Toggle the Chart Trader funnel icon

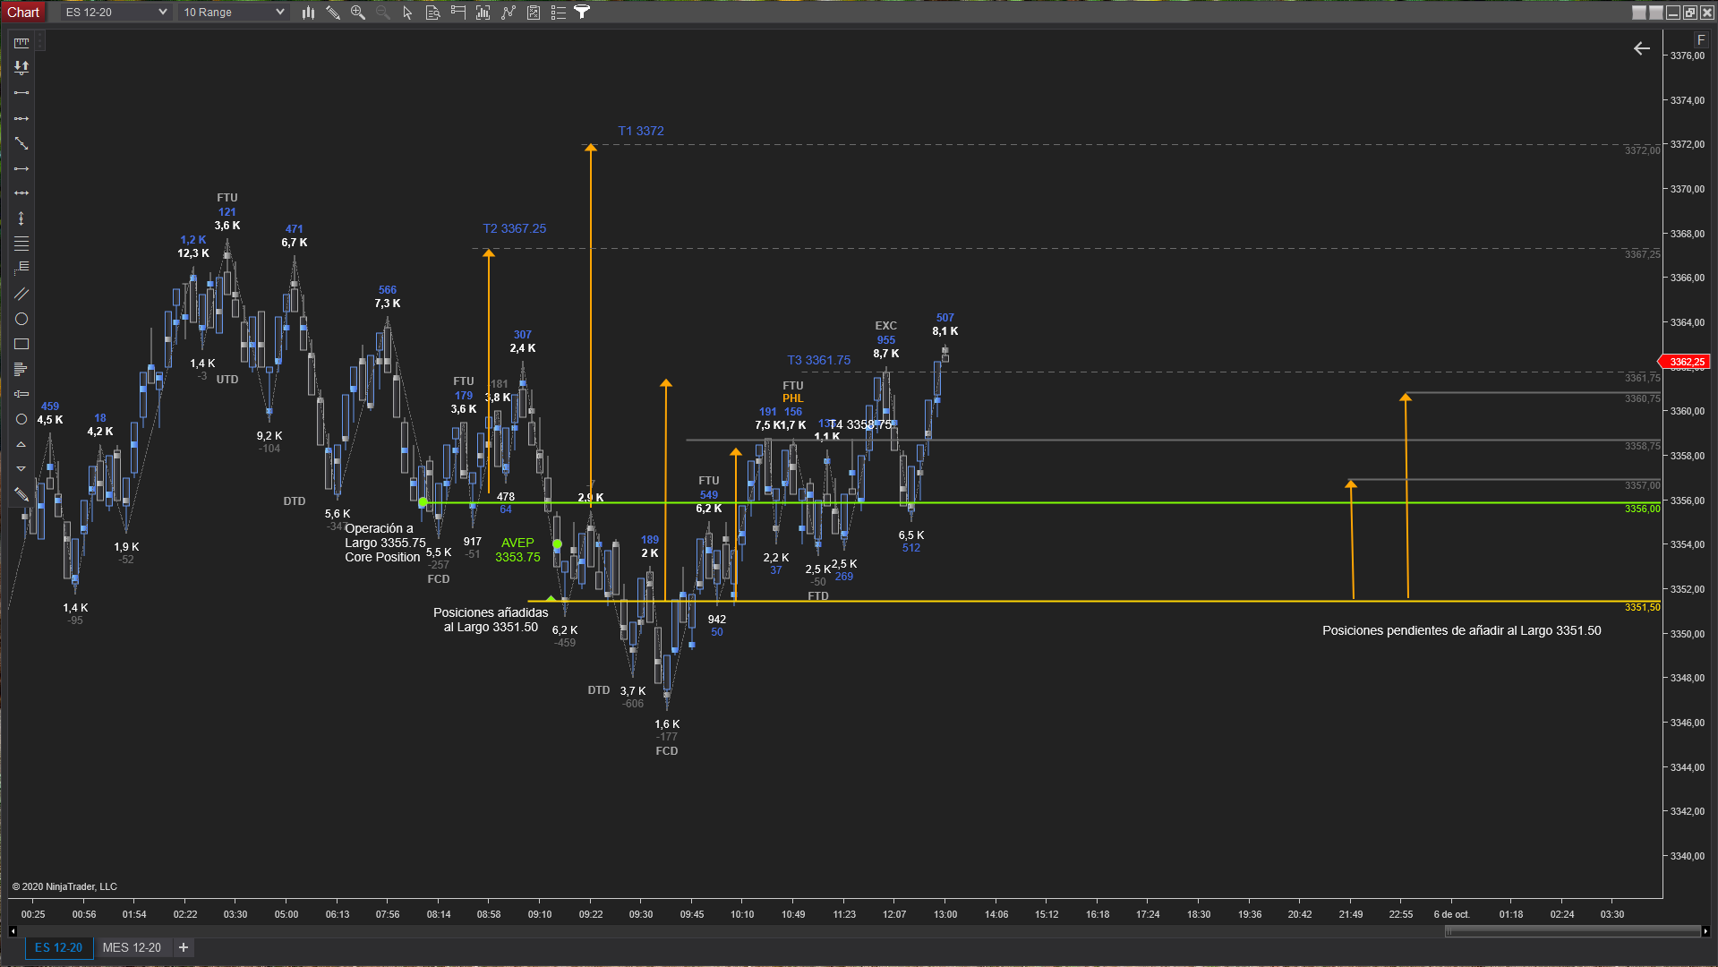click(582, 13)
